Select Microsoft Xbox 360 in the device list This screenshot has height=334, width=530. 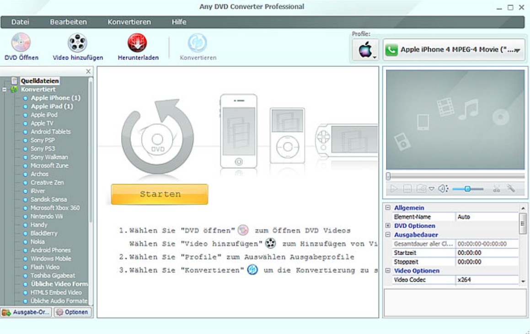click(55, 208)
